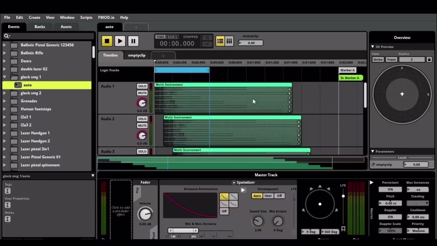Select the top-left curved distance attenuation shape

click(224, 196)
